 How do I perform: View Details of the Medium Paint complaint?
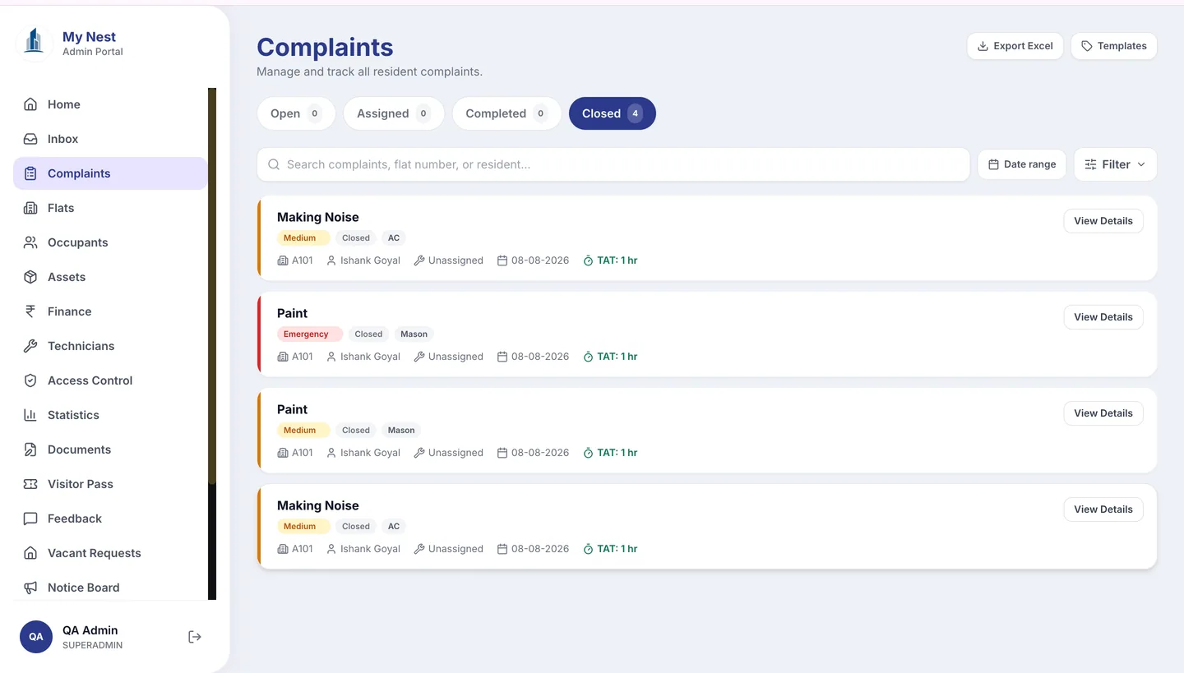pyautogui.click(x=1103, y=413)
